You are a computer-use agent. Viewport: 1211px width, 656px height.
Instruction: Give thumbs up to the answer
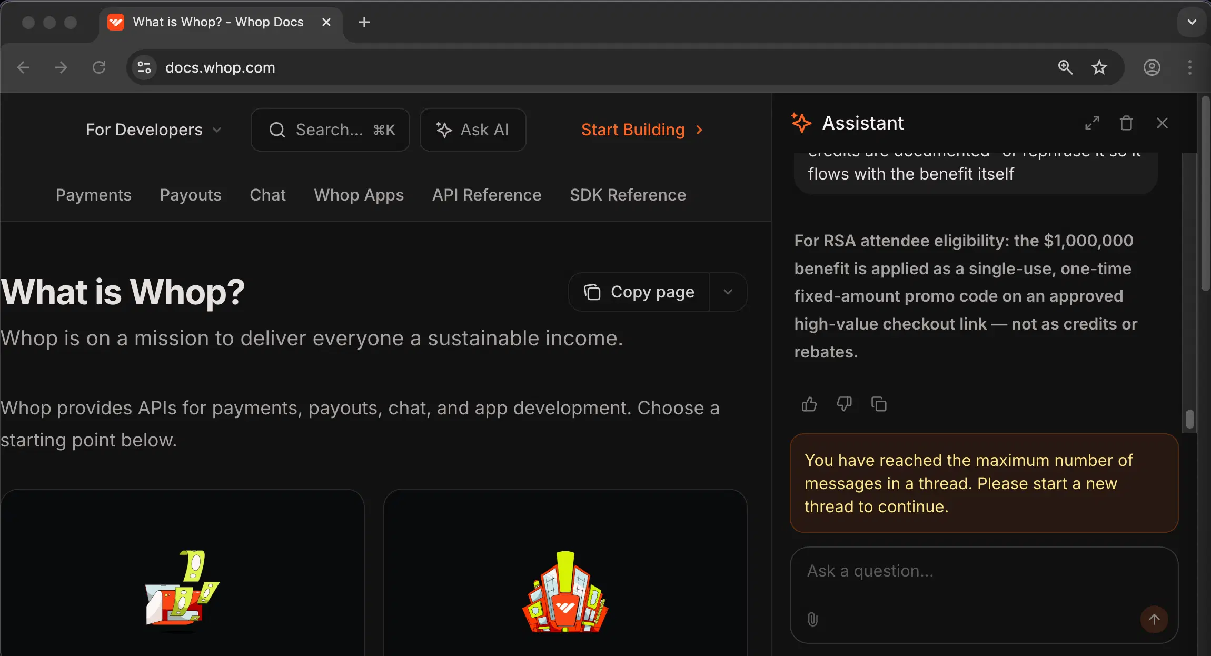(809, 404)
